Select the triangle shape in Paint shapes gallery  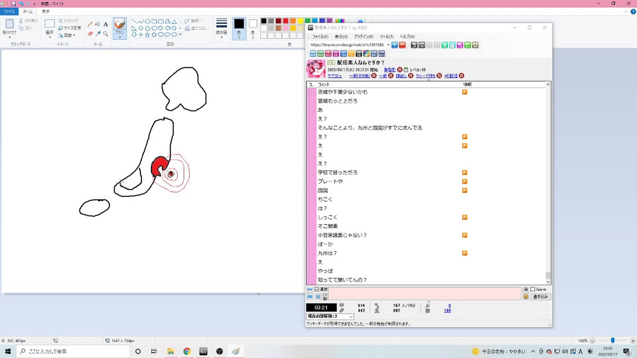pos(175,21)
